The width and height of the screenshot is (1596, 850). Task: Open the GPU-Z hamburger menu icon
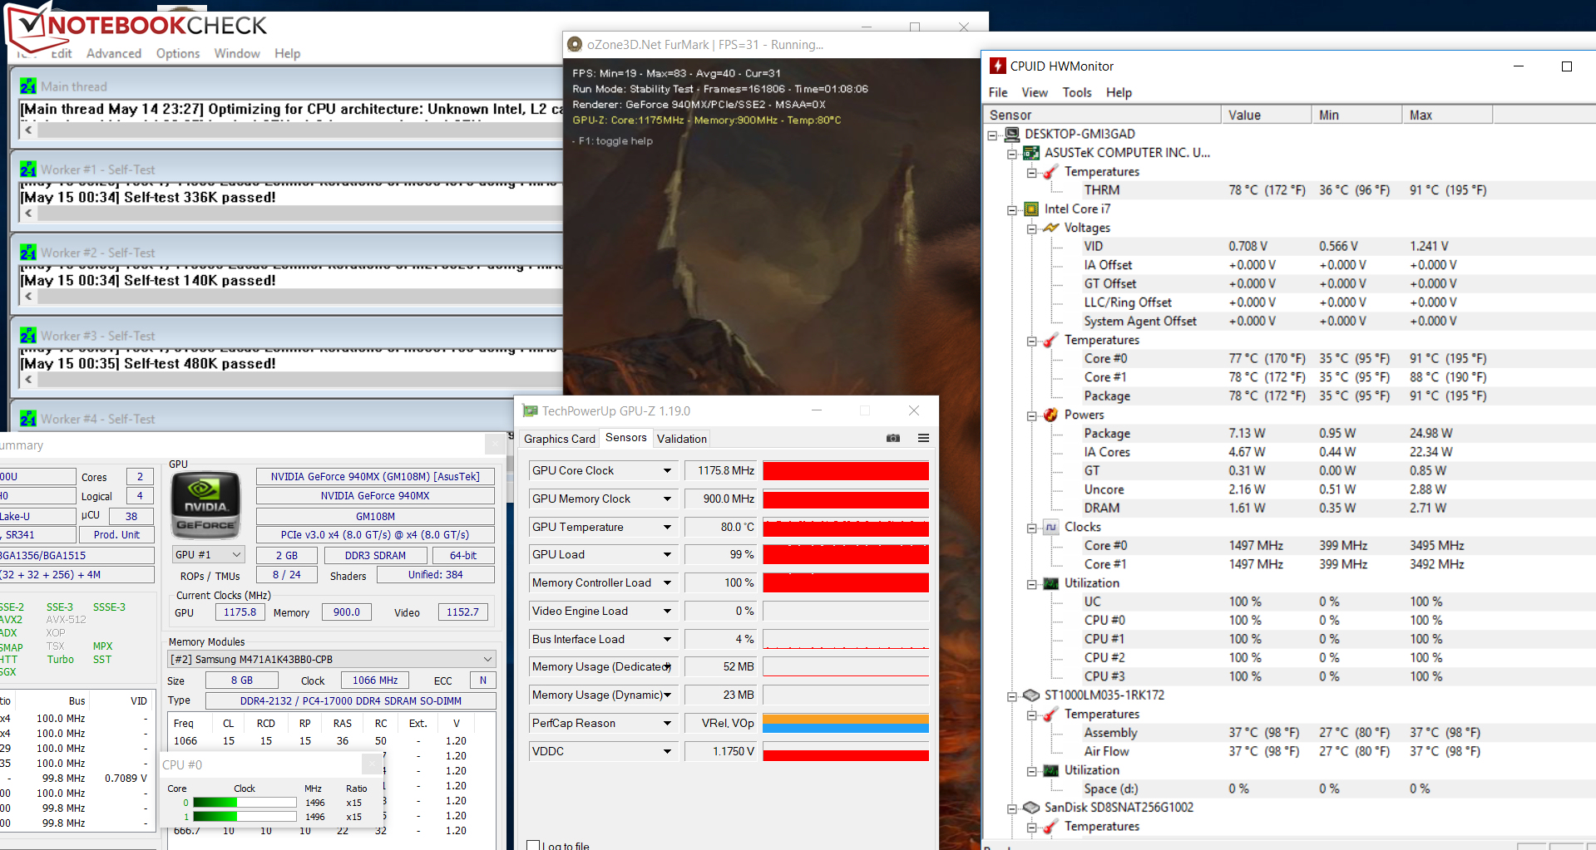(923, 438)
